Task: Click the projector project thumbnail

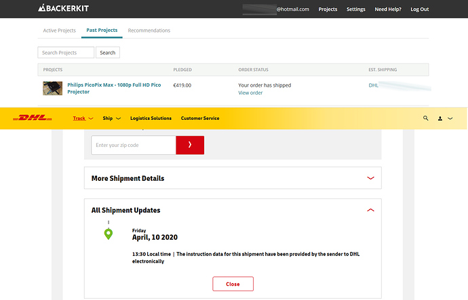Action: [52, 88]
